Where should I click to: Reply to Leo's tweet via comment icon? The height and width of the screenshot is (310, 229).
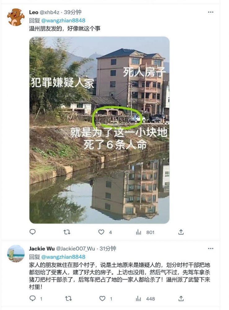coord(33,232)
